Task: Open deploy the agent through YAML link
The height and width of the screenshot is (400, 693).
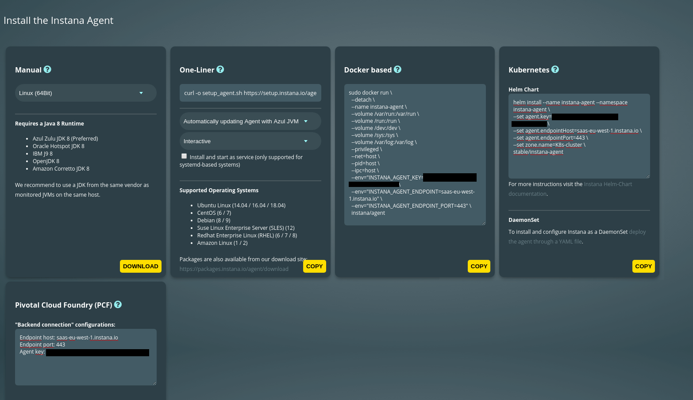Action: (x=637, y=232)
